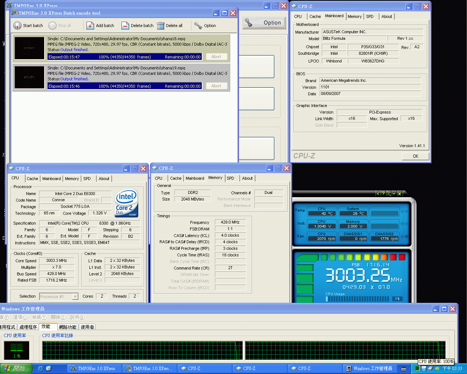Click the CPU 使用率 meter showing 1 %
The width and height of the screenshot is (467, 374).
point(16,351)
